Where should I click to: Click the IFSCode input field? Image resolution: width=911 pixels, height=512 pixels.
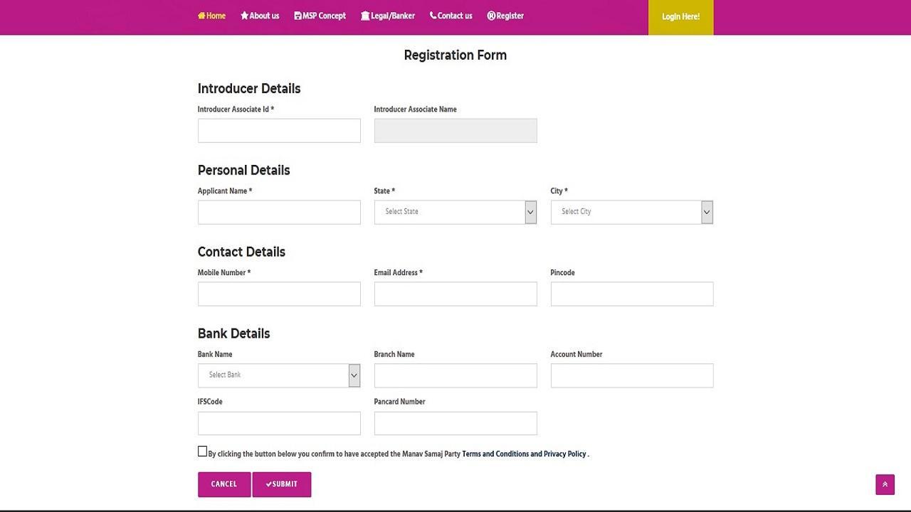[279, 423]
